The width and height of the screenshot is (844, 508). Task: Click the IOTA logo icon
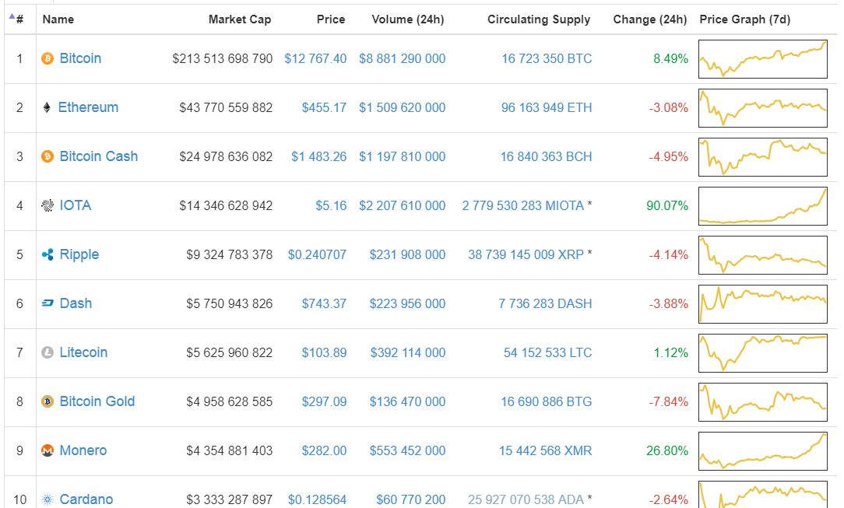point(47,205)
